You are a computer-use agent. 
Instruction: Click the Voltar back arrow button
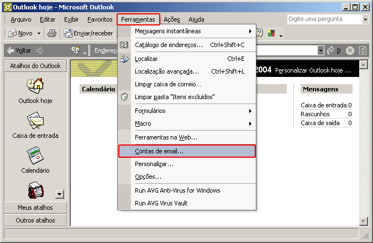click(x=19, y=50)
